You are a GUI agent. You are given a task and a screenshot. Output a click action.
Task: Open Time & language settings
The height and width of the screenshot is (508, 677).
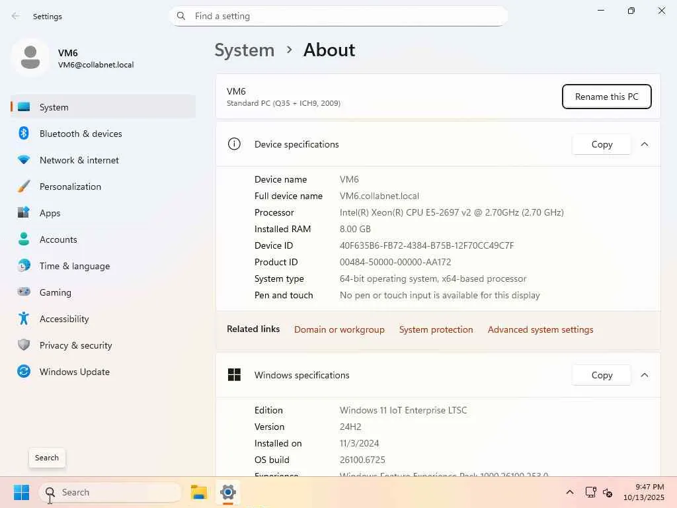click(x=102, y=266)
